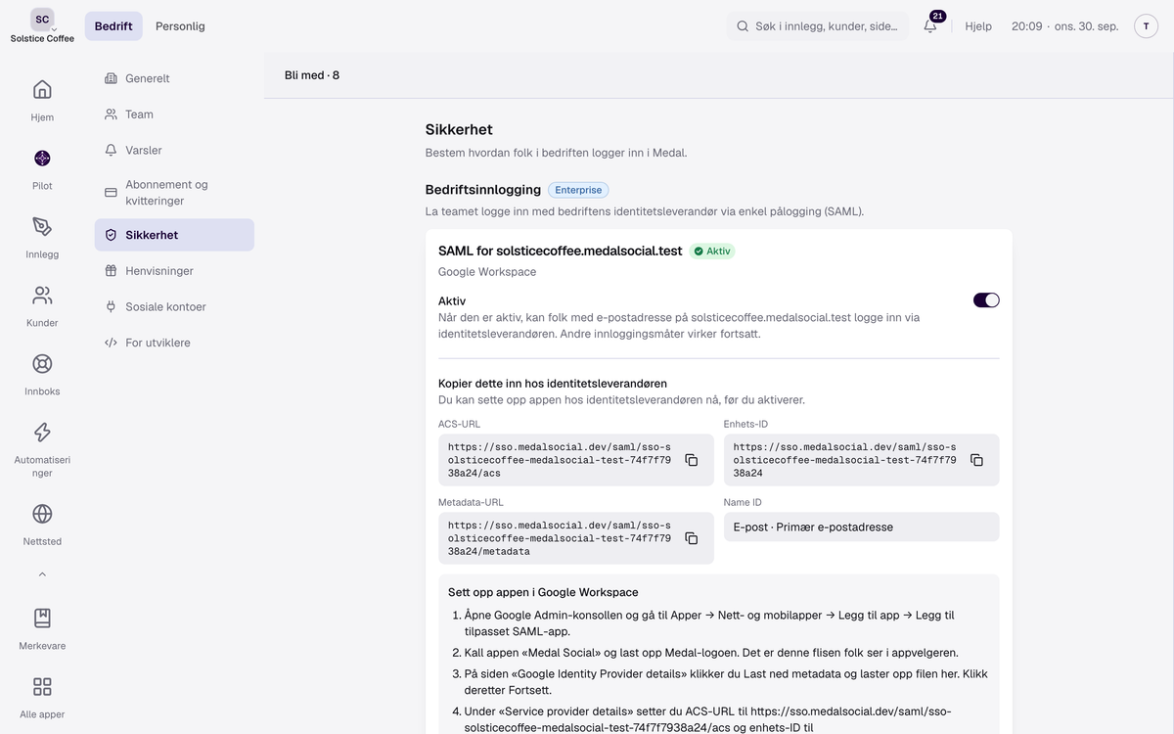Open the Pilot app icon

click(42, 168)
